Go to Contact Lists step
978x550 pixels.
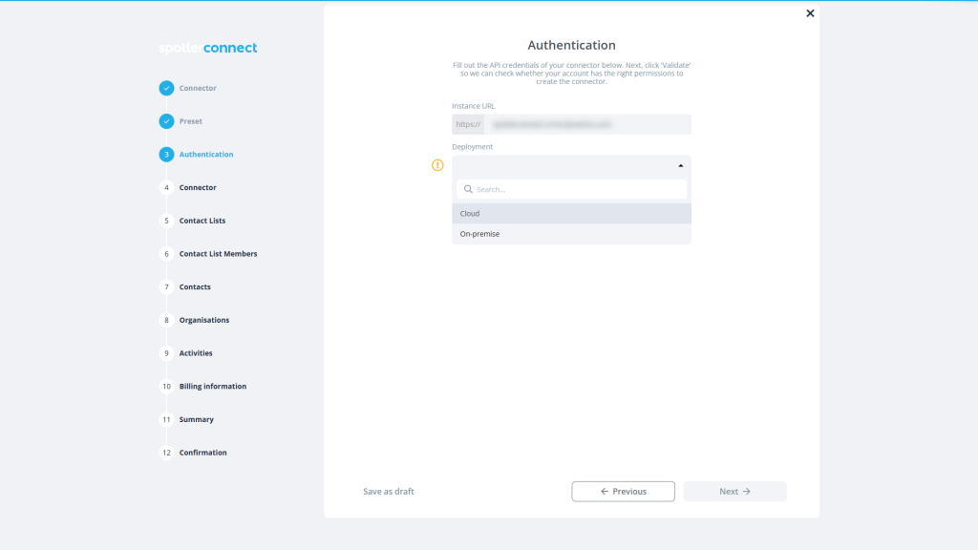click(202, 221)
